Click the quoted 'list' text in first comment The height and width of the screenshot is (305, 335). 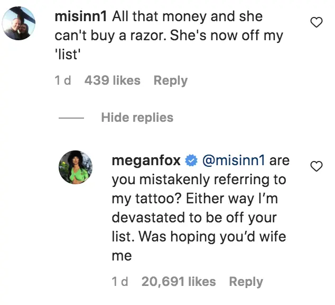67,55
